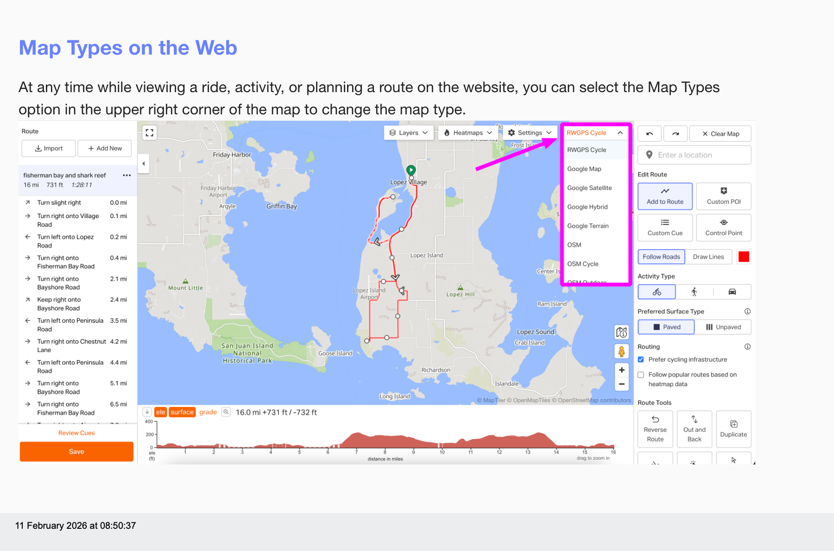Select the driving activity type icon
The height and width of the screenshot is (551, 834).
tap(732, 292)
